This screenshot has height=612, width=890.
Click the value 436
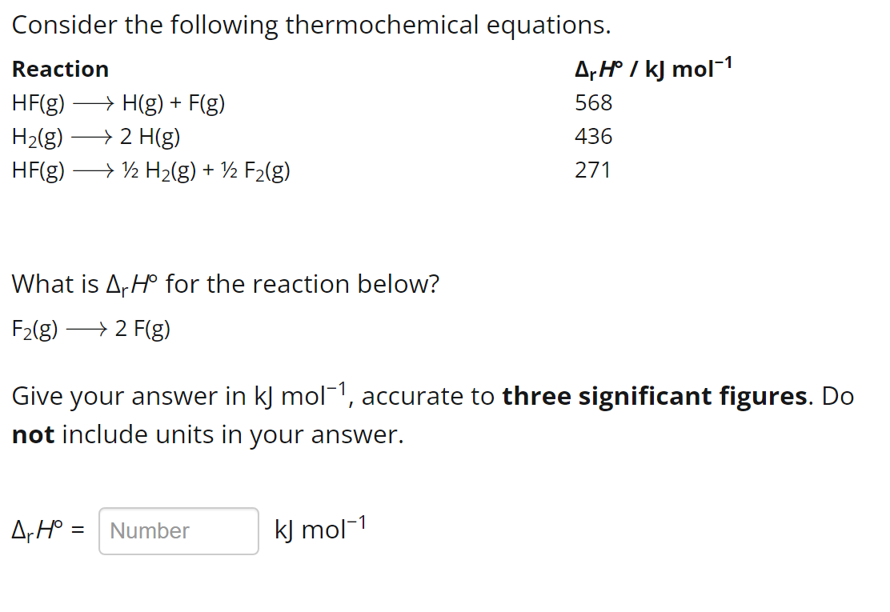pyautogui.click(x=594, y=137)
